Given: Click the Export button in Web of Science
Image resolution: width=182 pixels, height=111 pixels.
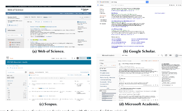Looking at the screenshot, I should pyautogui.click(x=38, y=22).
